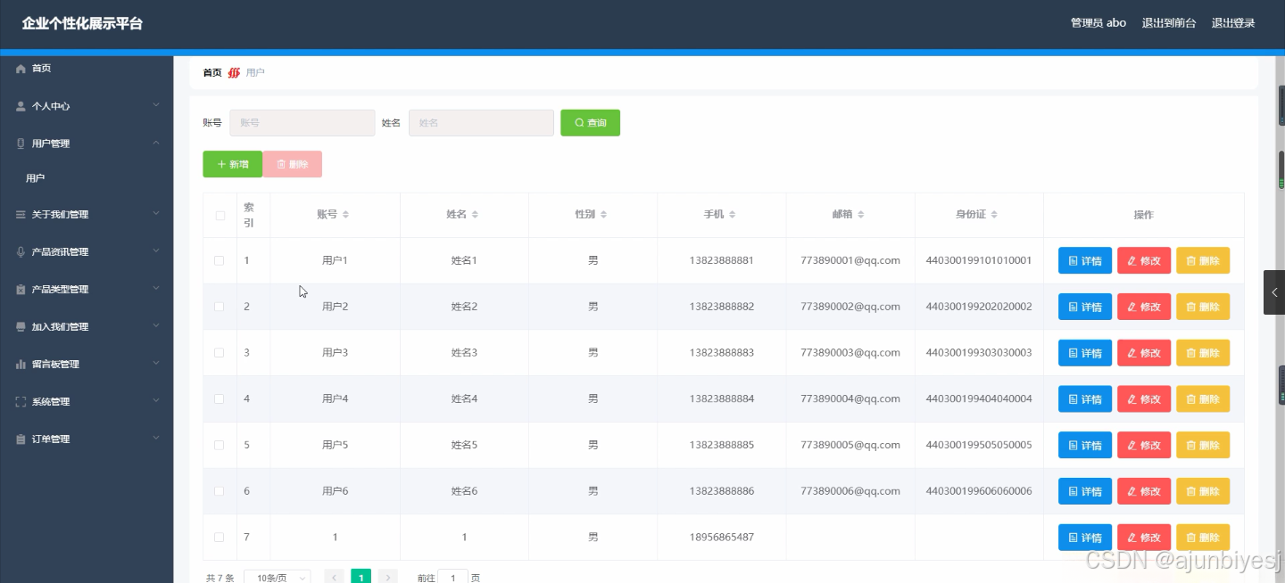Check the row for 用户6
Image resolution: width=1285 pixels, height=583 pixels.
[x=220, y=491]
